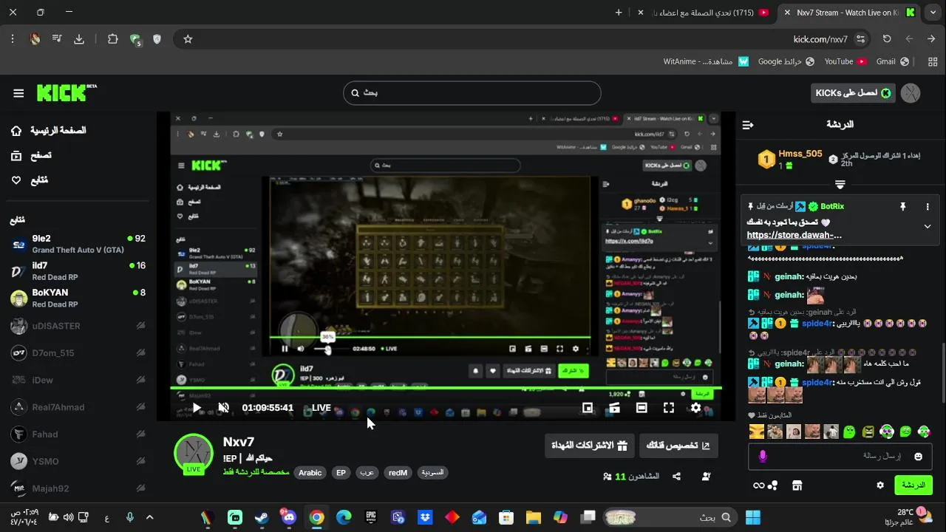Select the Arabic tag
This screenshot has width=946, height=532.
point(310,473)
